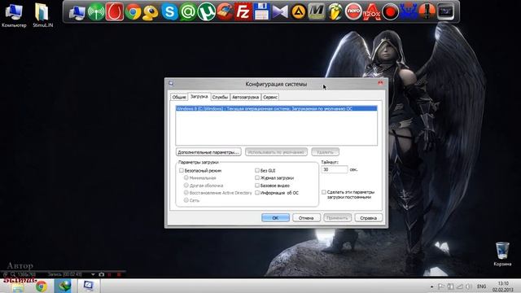Open the green @ Mail Agent icon
Screen dimensions: 521x293
188,12
